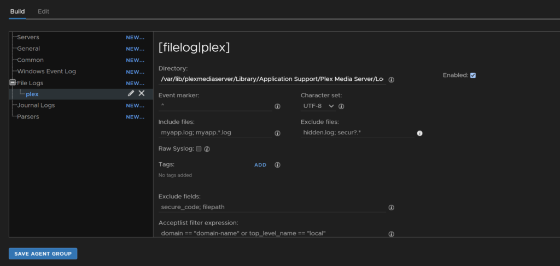Image resolution: width=560 pixels, height=266 pixels.
Task: Show info for the Event marker field
Action: pyautogui.click(x=277, y=107)
